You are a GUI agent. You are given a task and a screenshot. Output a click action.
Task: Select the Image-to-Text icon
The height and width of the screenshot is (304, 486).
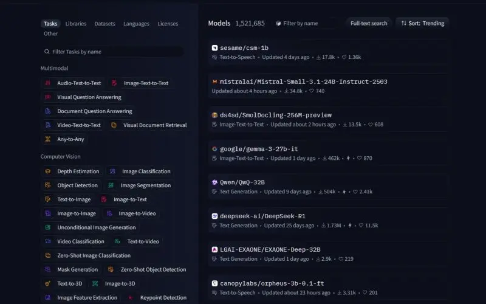pos(104,199)
